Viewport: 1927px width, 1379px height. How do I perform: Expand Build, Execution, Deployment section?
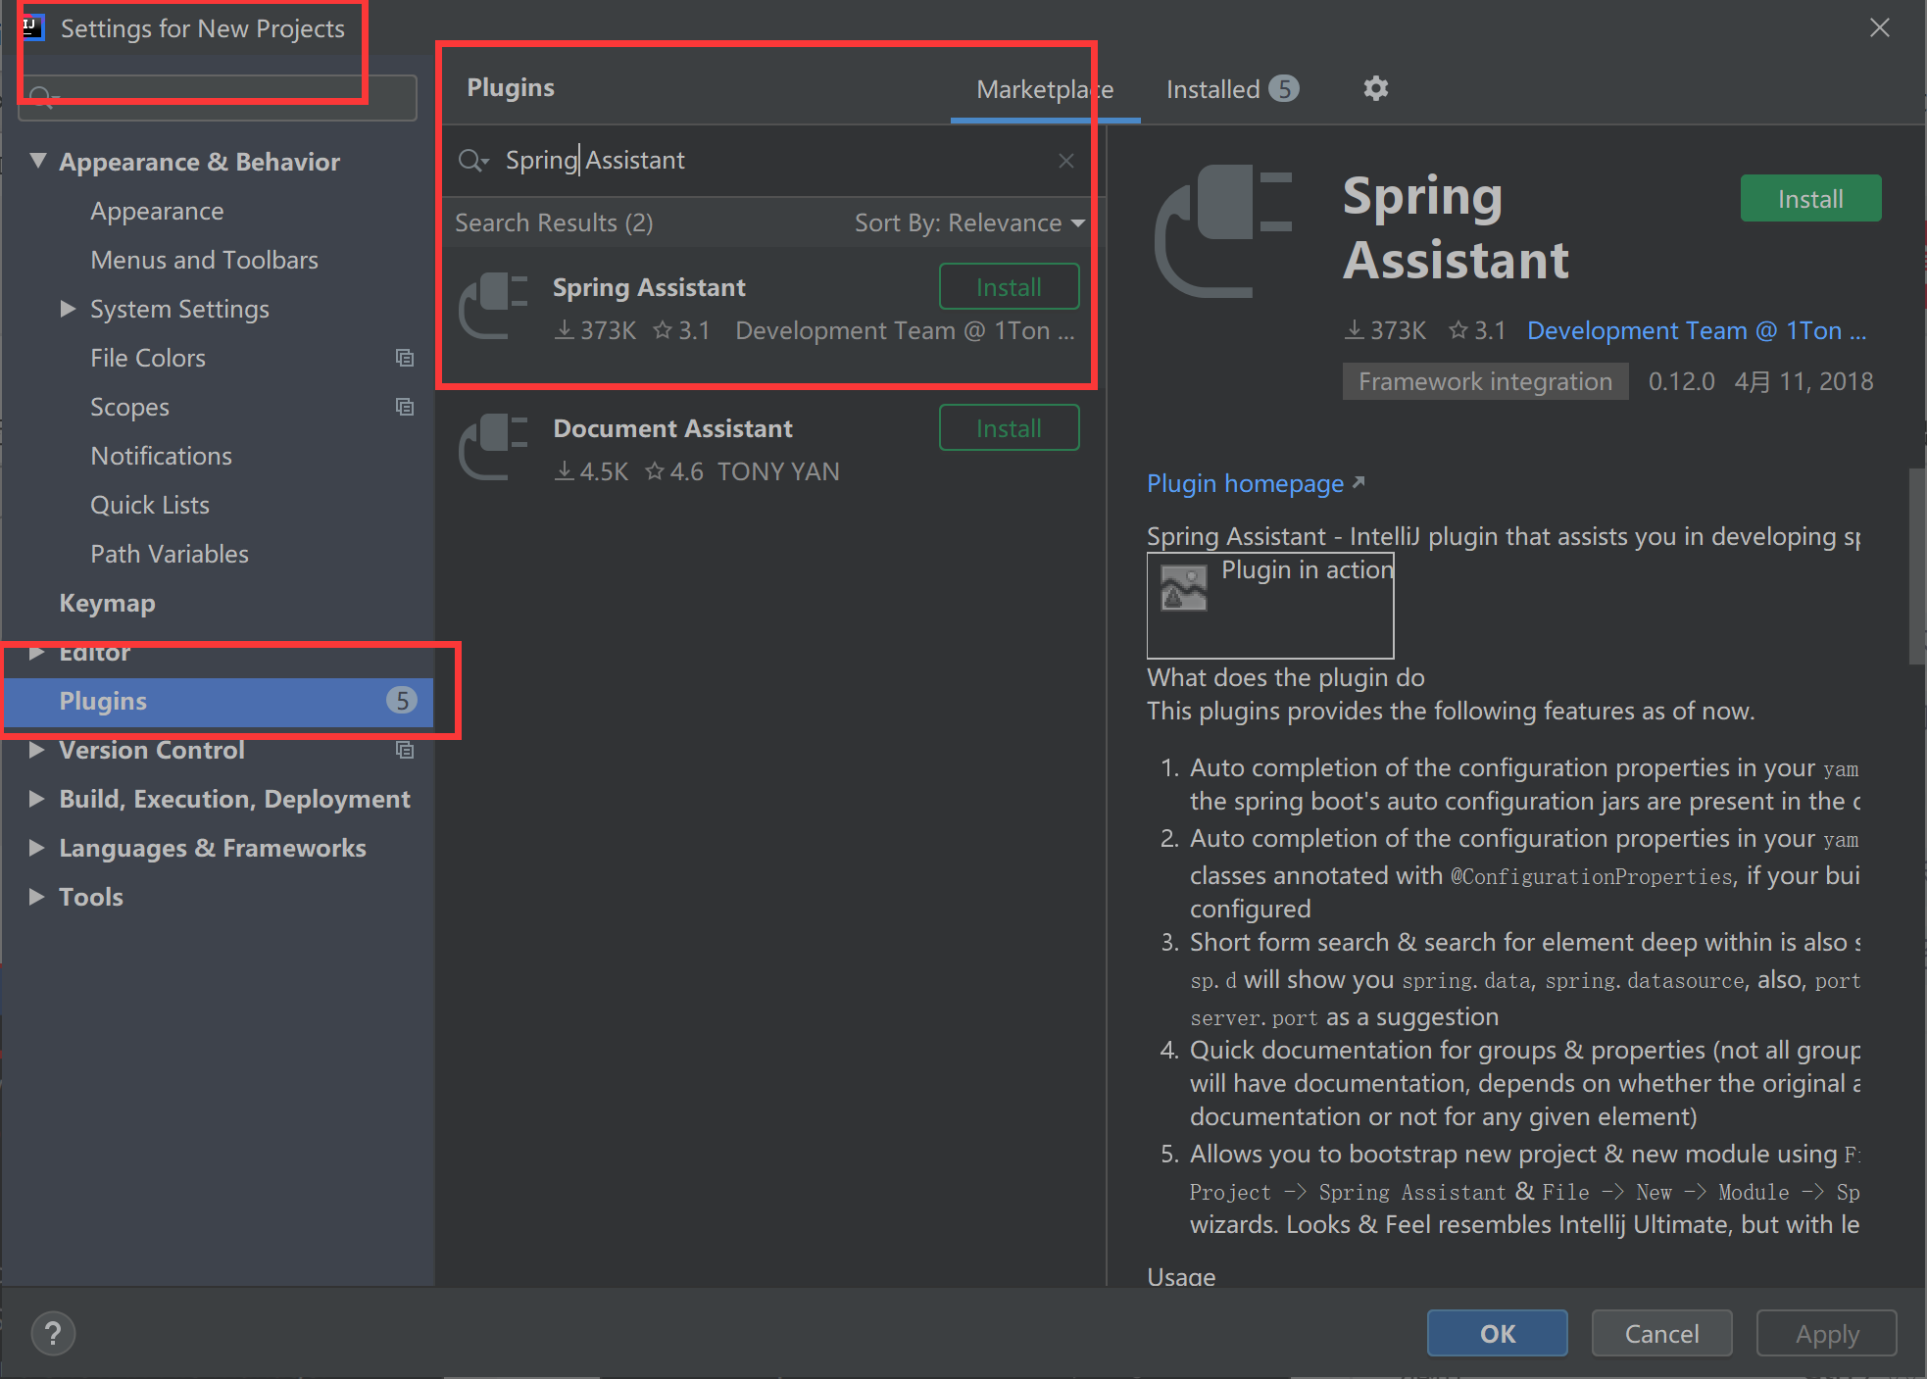coord(36,799)
